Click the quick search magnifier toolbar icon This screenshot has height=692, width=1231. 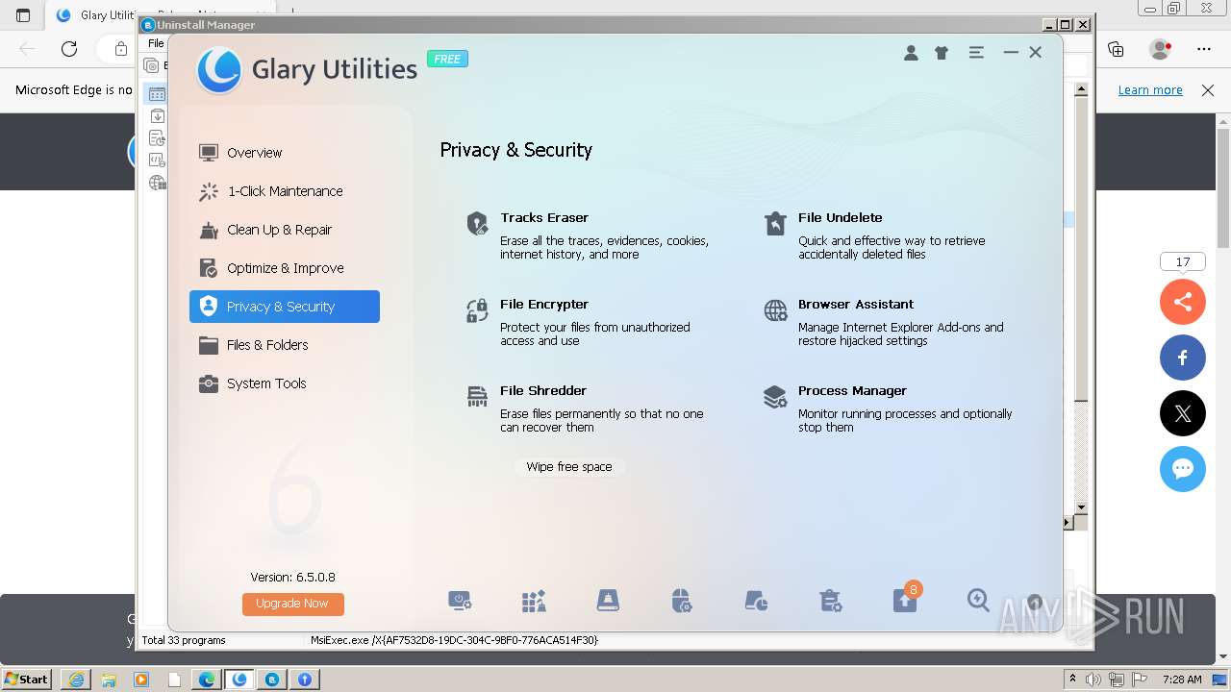click(978, 601)
